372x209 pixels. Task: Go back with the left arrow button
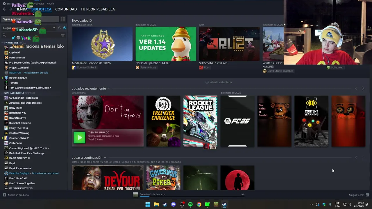(x=4, y=9)
